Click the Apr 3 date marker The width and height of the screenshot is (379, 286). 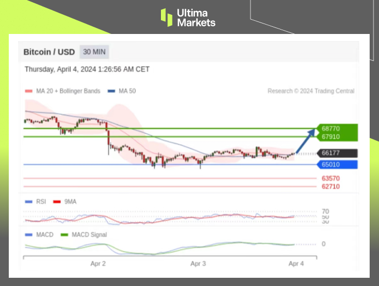point(198,264)
